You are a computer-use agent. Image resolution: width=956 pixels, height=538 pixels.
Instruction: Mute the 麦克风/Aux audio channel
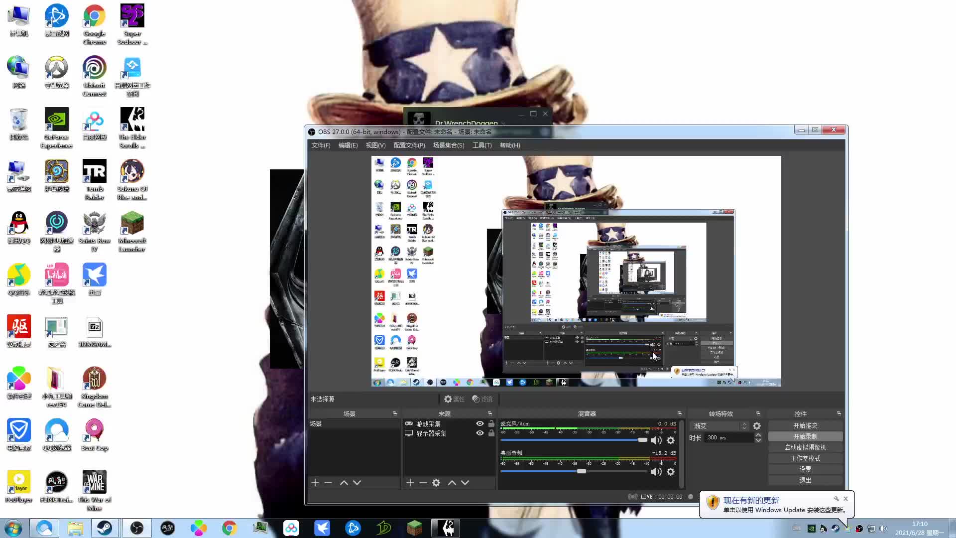656,440
